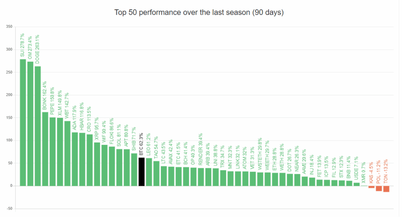Click the SUI 278.7% bar
The height and width of the screenshot is (217, 402).
click(23, 122)
